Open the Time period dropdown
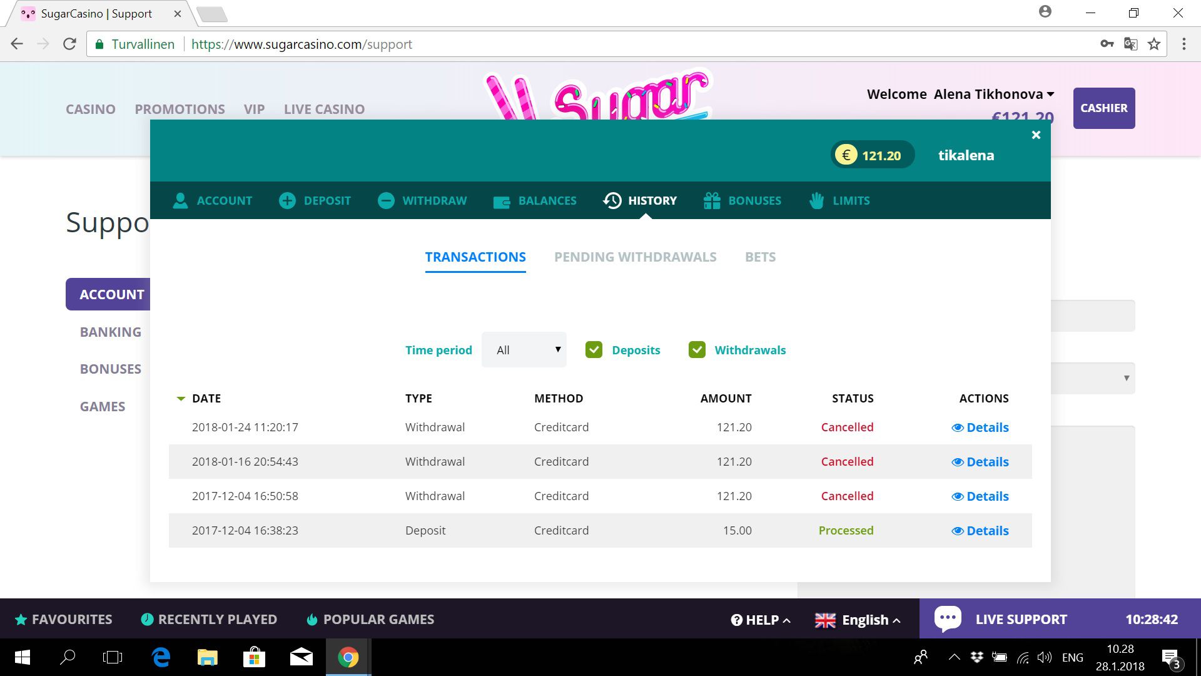The height and width of the screenshot is (676, 1201). [524, 349]
